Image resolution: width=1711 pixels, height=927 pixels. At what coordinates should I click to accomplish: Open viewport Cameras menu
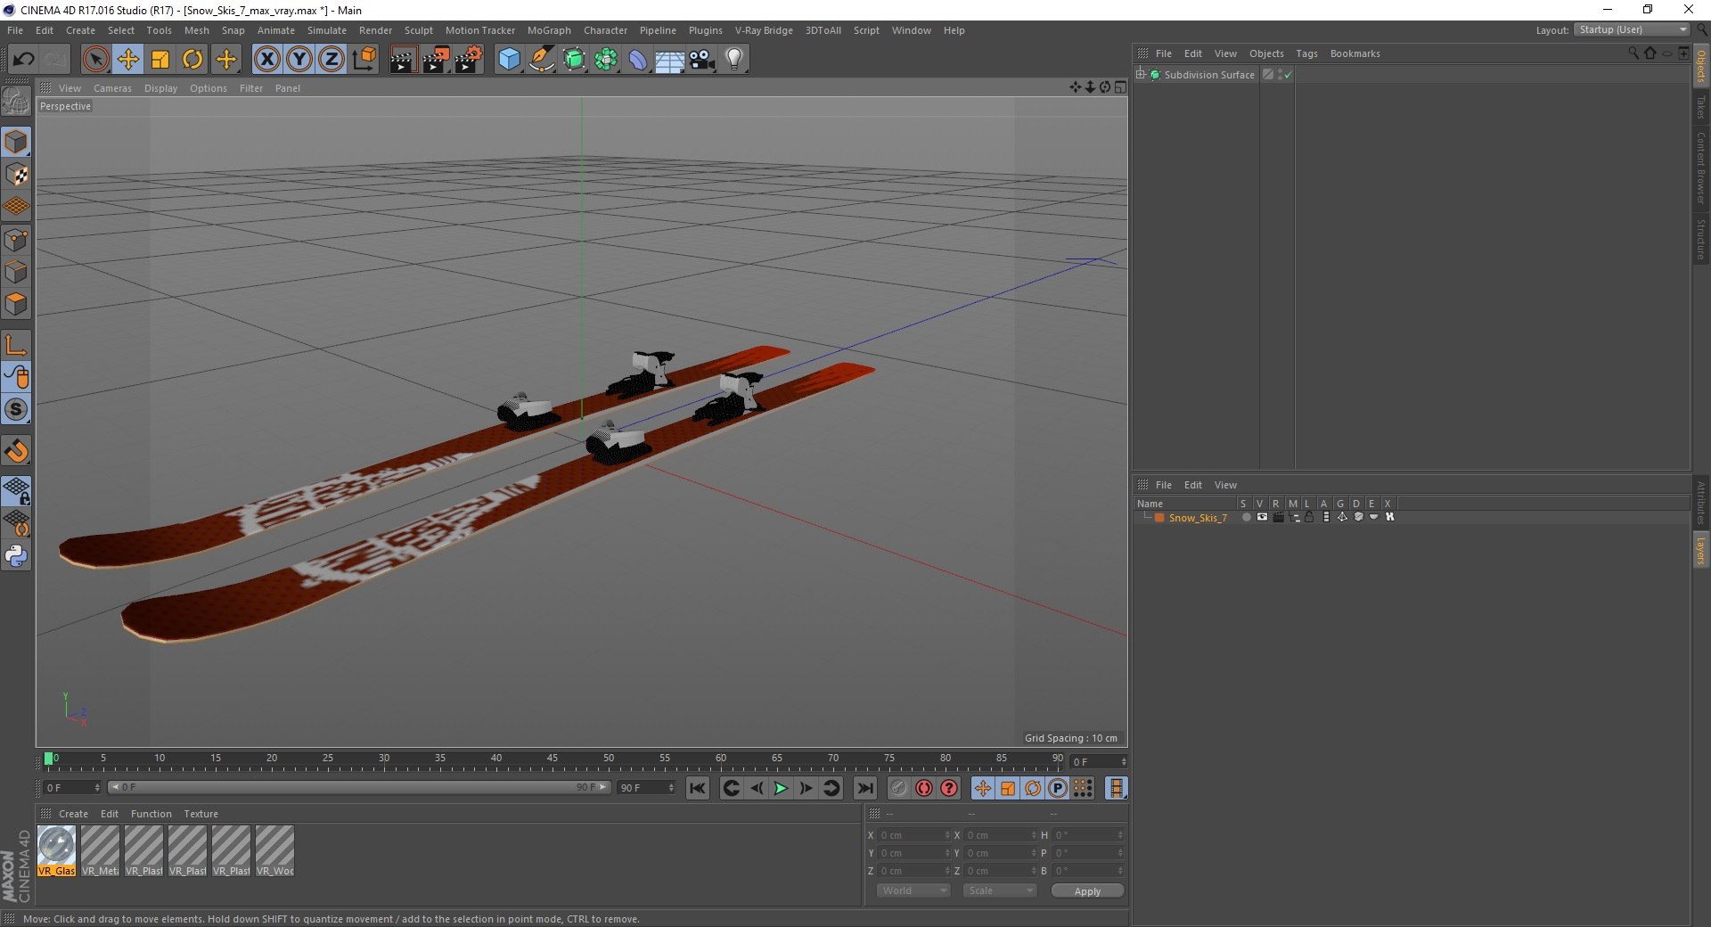[112, 88]
